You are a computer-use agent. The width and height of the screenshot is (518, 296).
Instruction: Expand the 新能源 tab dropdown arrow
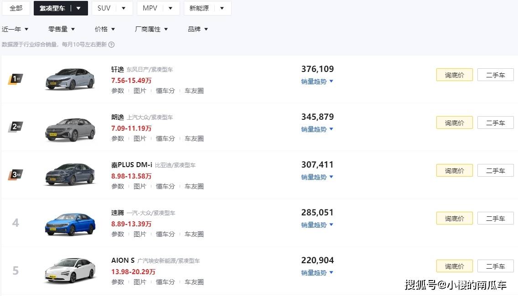(222, 8)
